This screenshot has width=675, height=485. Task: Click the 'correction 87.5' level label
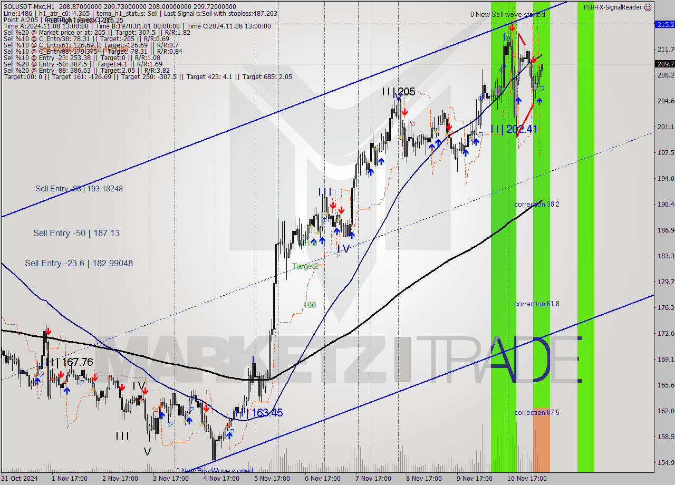(x=537, y=412)
